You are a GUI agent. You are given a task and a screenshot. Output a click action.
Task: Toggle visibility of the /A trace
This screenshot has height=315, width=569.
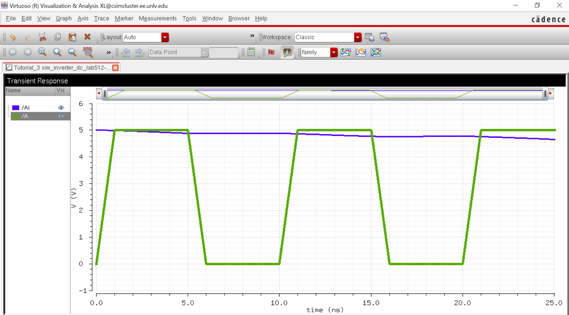(61, 116)
